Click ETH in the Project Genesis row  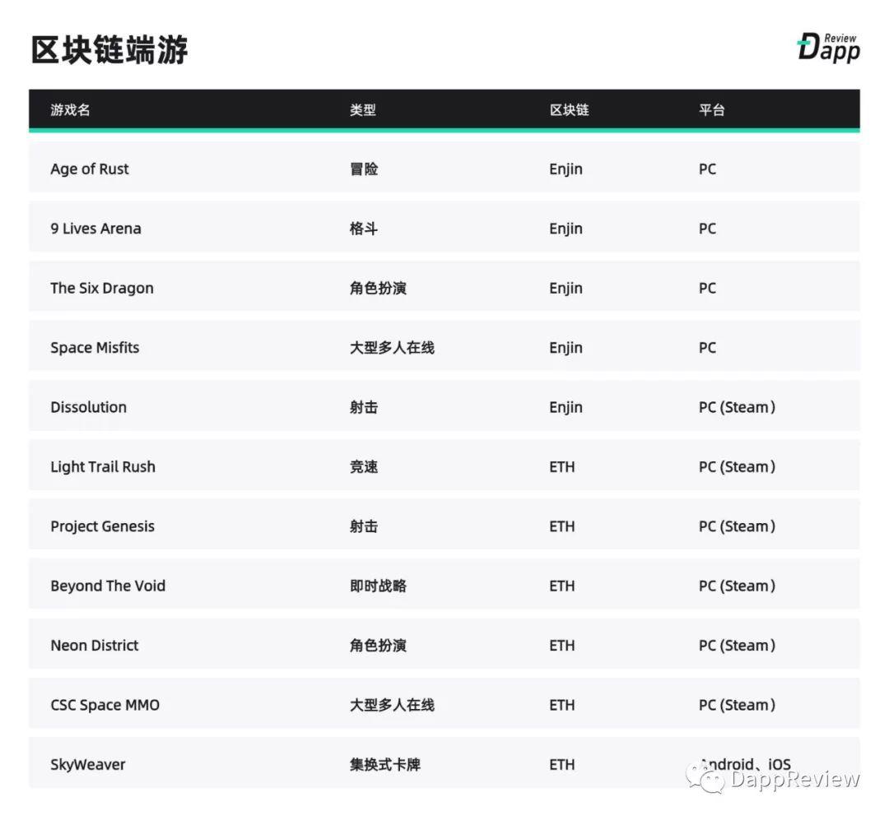pyautogui.click(x=562, y=526)
